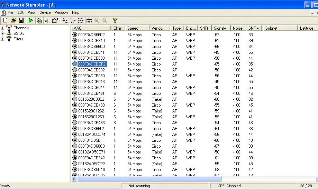Select MAC row 000F34DB66C2
The width and height of the screenshot is (318, 189).
[91, 35]
